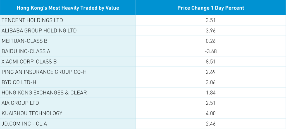Click the MEITUAN-CLASS B stock name
This screenshot has width=286, height=130.
point(25,41)
